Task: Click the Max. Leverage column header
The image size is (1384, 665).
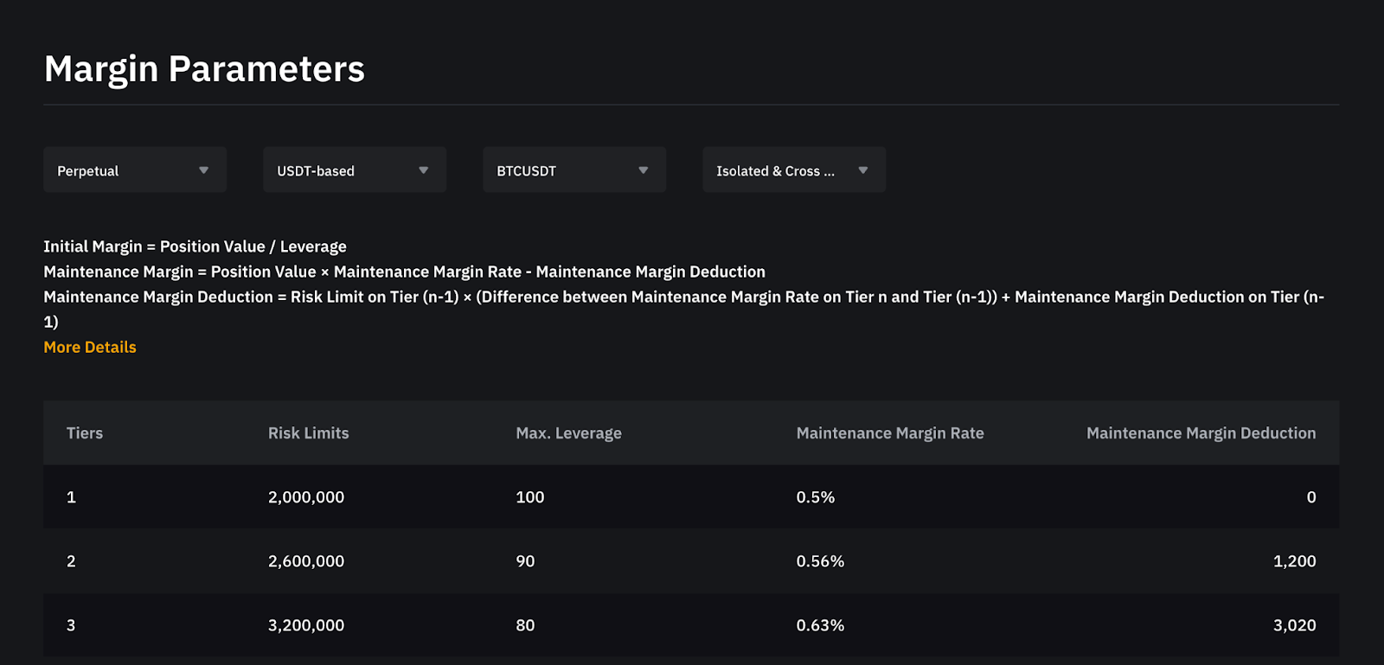Action: click(568, 433)
